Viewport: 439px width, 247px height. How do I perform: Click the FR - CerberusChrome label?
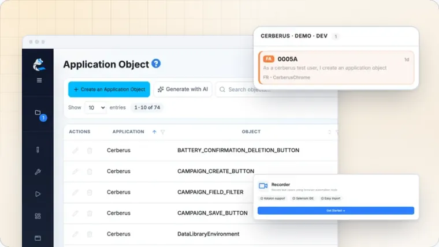point(287,77)
